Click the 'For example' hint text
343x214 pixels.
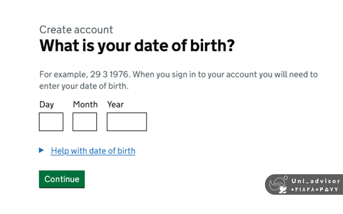click(63, 74)
